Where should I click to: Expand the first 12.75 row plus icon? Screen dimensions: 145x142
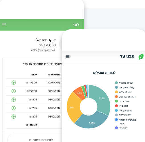pos(14,100)
